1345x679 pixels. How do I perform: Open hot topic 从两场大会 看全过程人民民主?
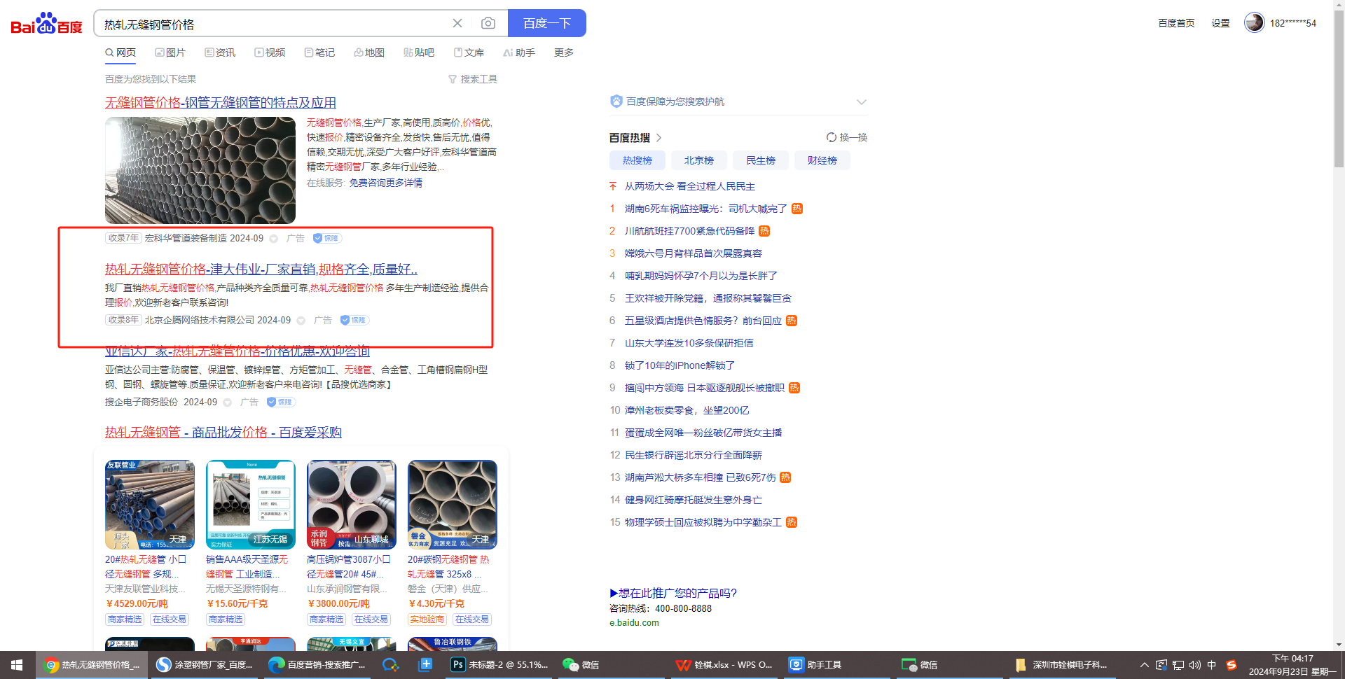coord(690,186)
